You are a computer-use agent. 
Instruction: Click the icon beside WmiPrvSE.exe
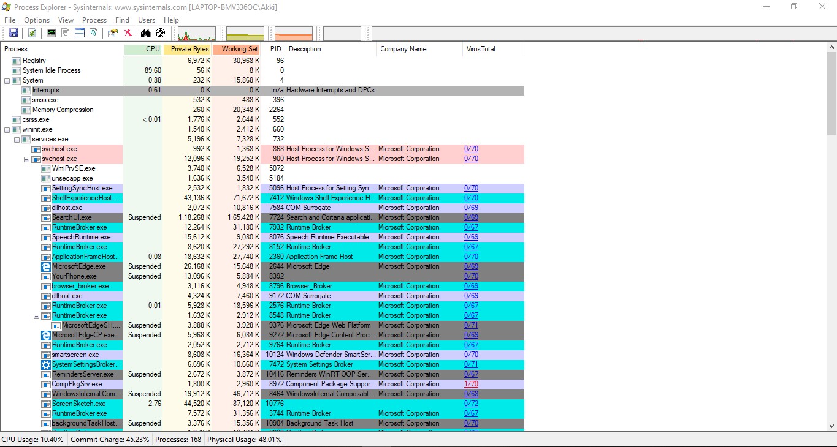tap(46, 168)
